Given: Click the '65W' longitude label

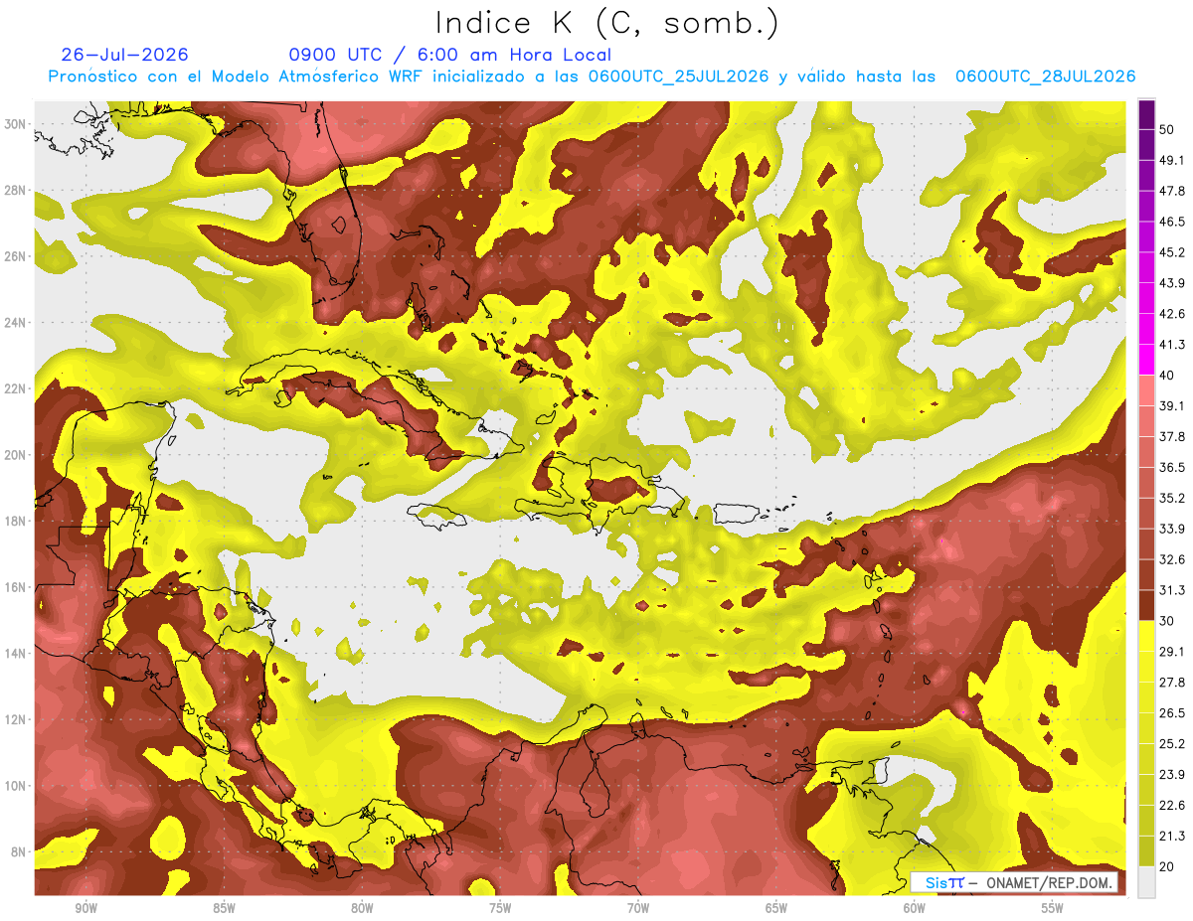Looking at the screenshot, I should [776, 908].
